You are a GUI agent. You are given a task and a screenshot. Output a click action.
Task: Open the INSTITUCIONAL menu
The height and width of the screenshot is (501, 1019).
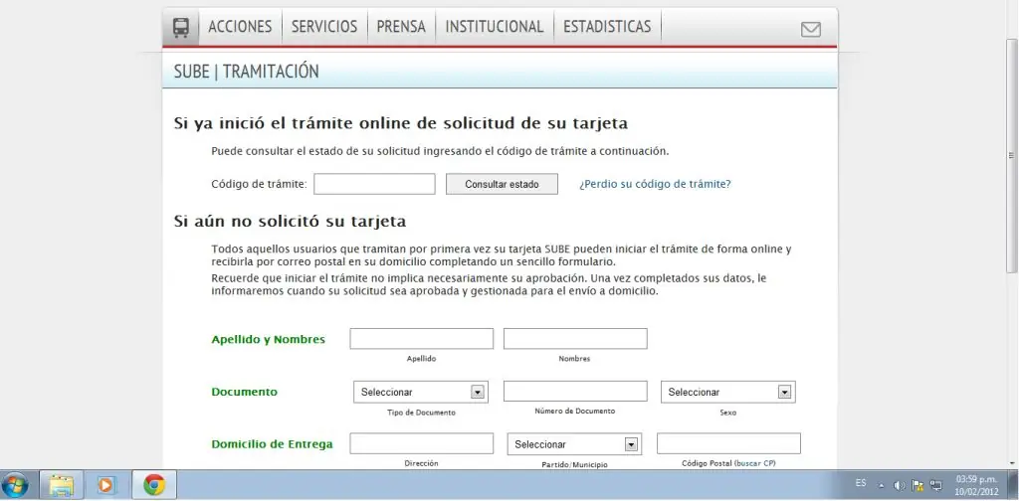pos(494,27)
